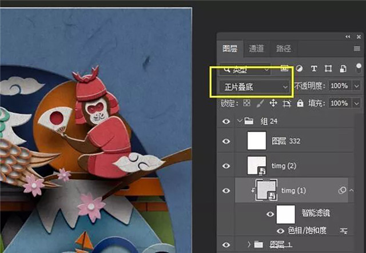Open filter blending options on 色相/饱和度
This screenshot has width=366, height=253.
[345, 231]
